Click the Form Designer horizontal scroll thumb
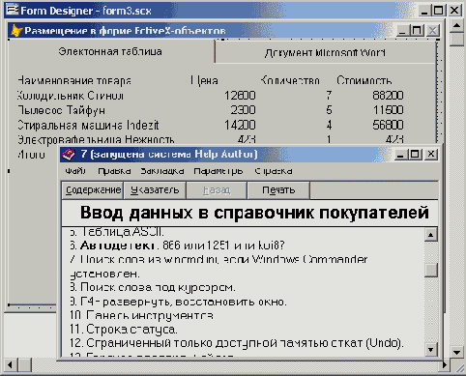Viewport: 466px width, 376px height. click(24, 365)
